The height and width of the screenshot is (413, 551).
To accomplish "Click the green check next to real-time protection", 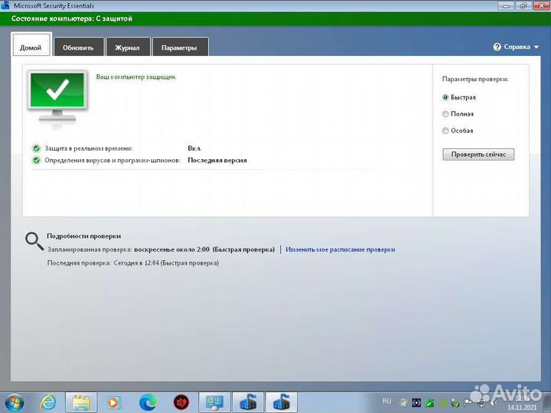I will click(36, 148).
